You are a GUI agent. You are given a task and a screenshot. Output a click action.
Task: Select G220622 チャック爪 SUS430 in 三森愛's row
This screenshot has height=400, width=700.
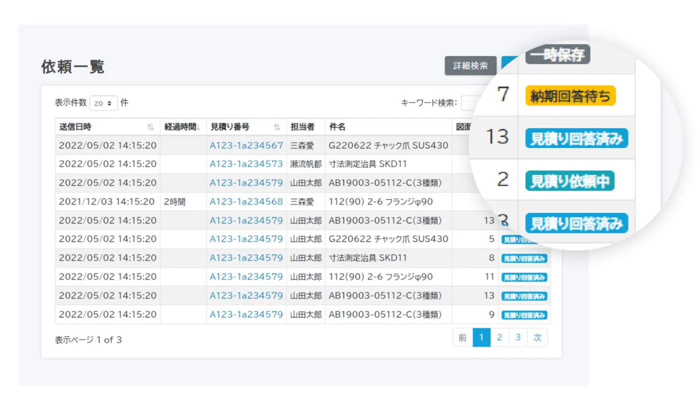point(388,145)
